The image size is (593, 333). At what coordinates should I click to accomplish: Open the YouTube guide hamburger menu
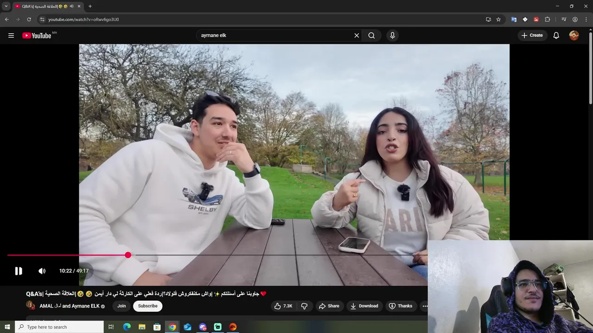(11, 36)
